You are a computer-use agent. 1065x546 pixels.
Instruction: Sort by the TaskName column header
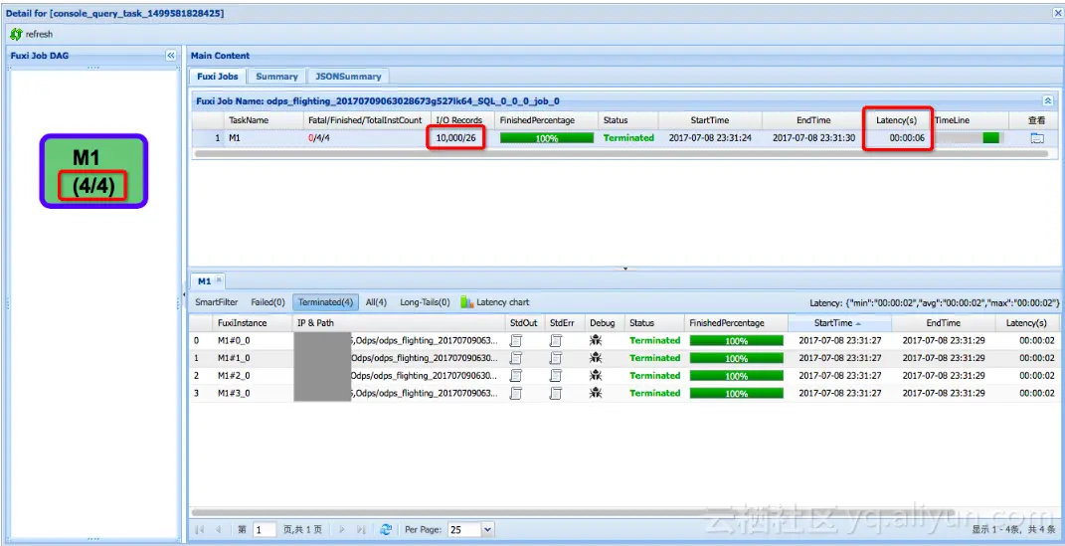[x=265, y=120]
